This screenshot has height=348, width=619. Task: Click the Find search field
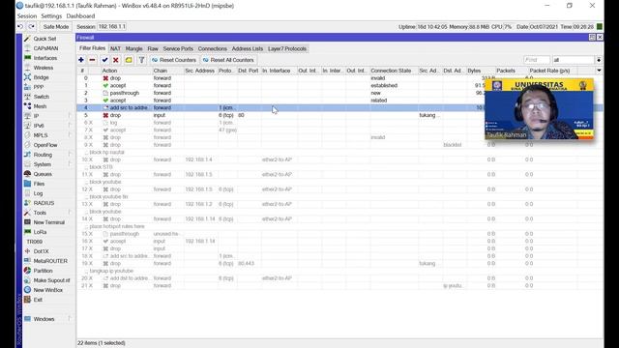(x=537, y=60)
